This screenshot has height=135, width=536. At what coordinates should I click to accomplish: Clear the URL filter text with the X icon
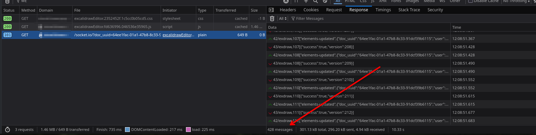286,1
